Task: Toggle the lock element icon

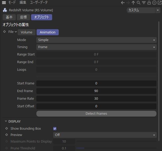Action: 149,3
